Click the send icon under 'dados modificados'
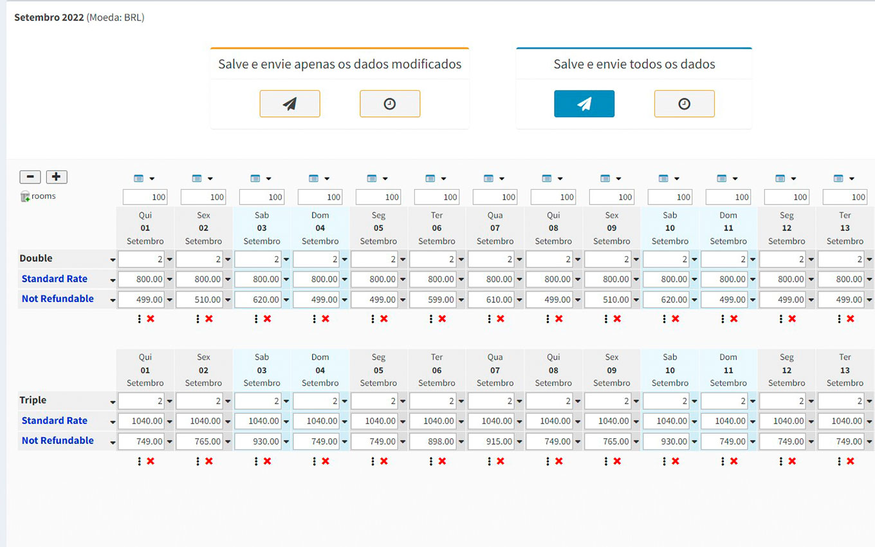The image size is (875, 547). 290,104
